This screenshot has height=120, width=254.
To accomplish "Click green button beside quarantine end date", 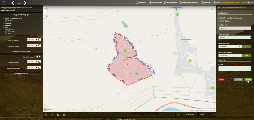I will tap(246, 55).
